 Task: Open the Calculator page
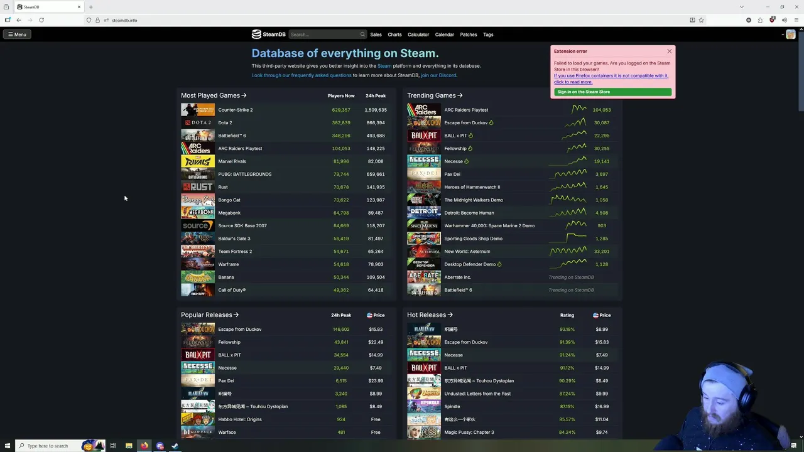(x=418, y=35)
